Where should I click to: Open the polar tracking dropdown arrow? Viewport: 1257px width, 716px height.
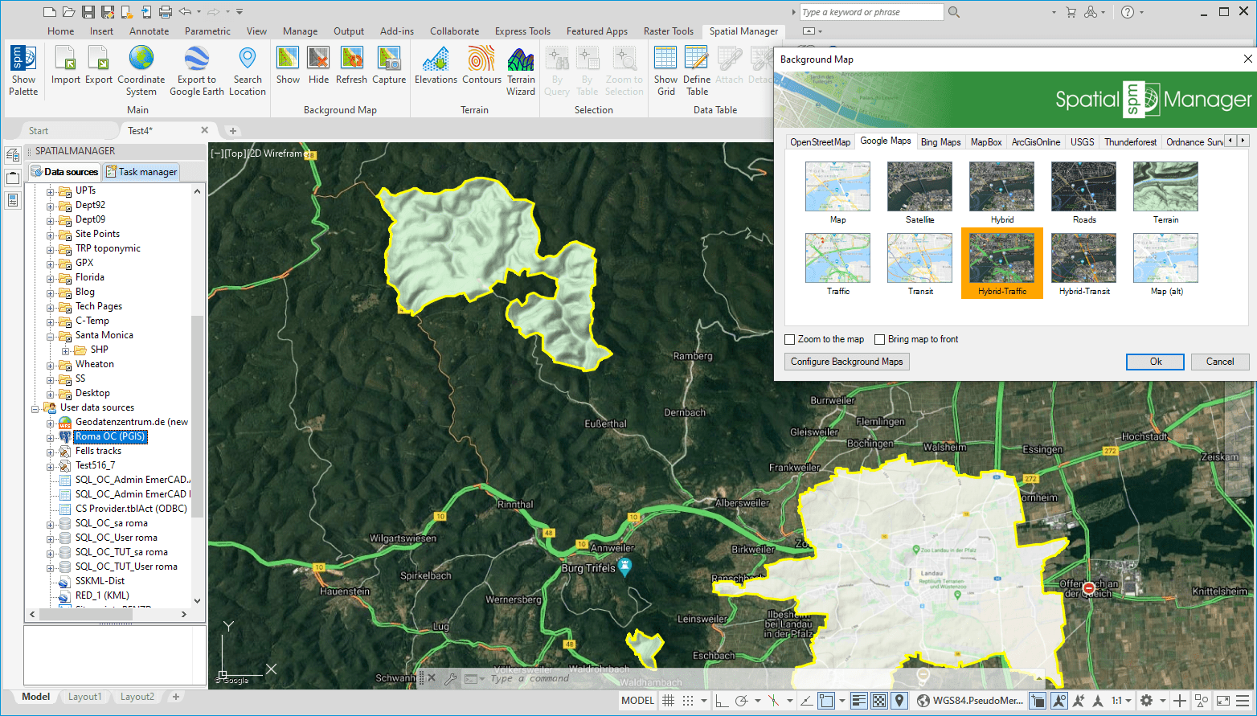point(758,701)
